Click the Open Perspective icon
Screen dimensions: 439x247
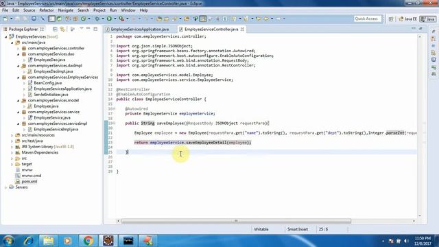(391, 19)
